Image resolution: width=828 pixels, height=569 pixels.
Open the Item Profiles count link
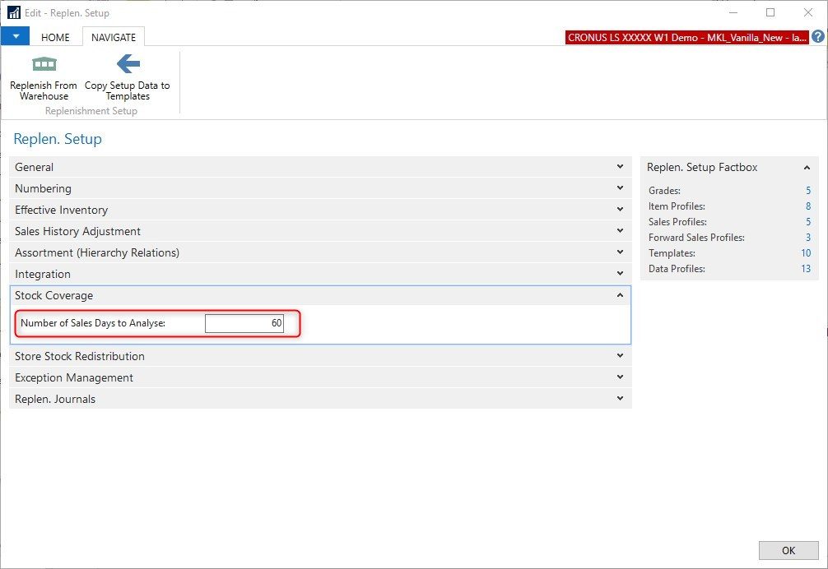[807, 206]
